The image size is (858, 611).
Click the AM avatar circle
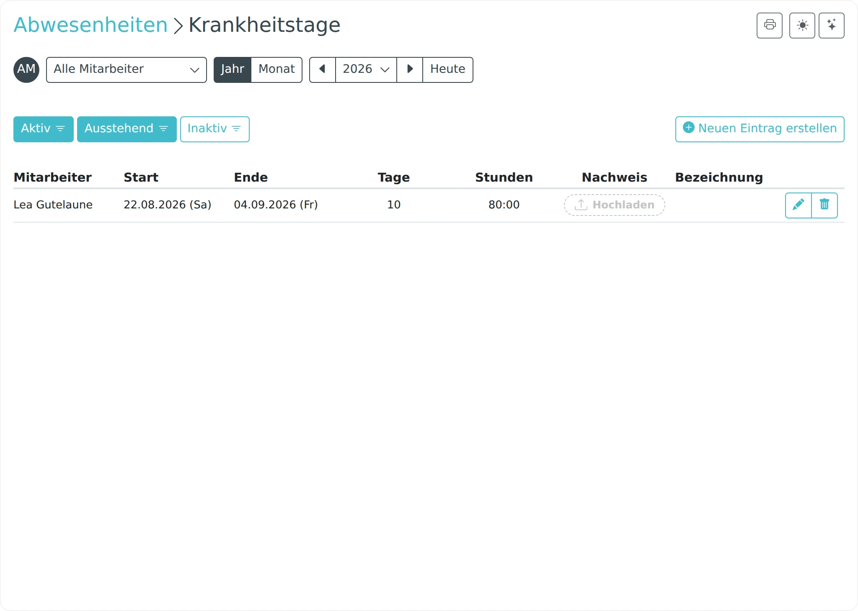pyautogui.click(x=26, y=70)
